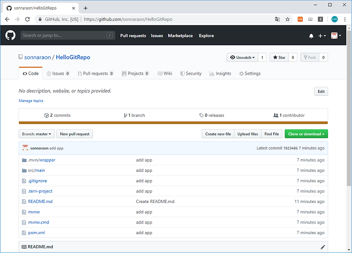This screenshot has width=352, height=253.
Task: Bookmark the page with the star icon
Action: 288,19
